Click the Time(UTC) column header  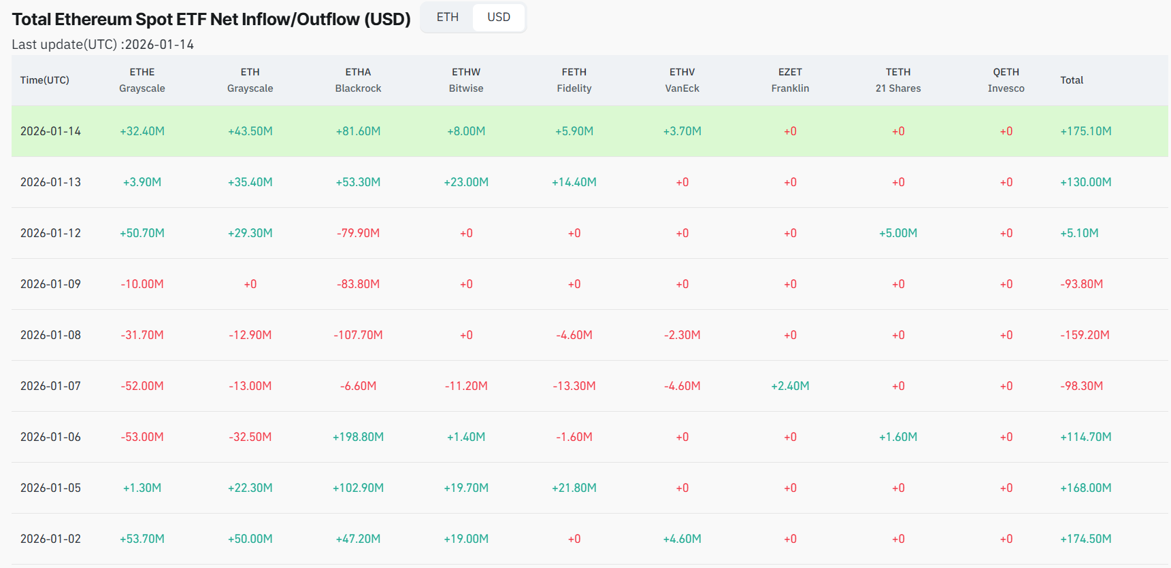45,80
